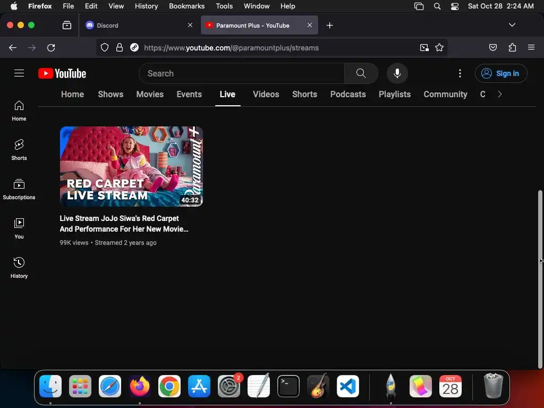This screenshot has width=544, height=408.
Task: Open the channel Shorts tab
Action: click(x=304, y=94)
